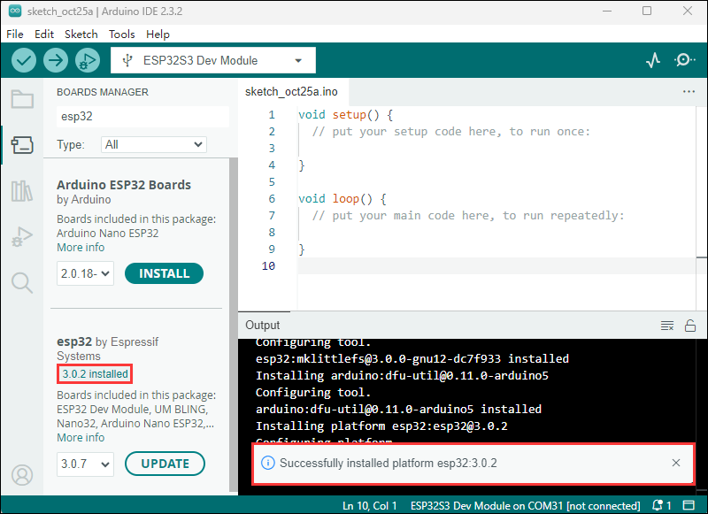Click the USB icon in board selector
This screenshot has width=708, height=514.
127,60
